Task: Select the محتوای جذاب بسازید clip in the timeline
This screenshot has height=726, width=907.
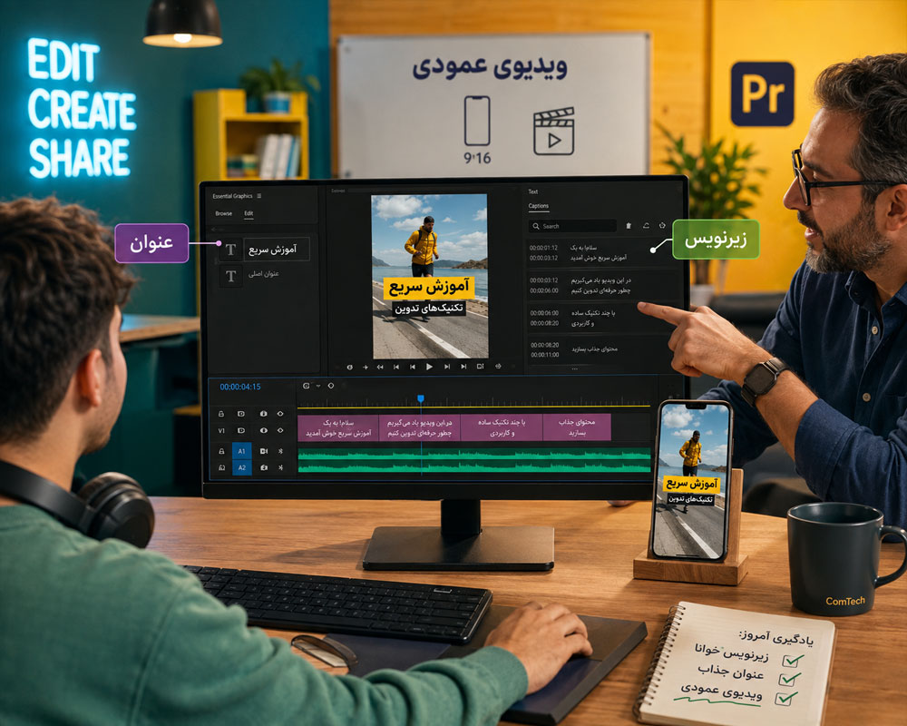Action: coord(577,427)
